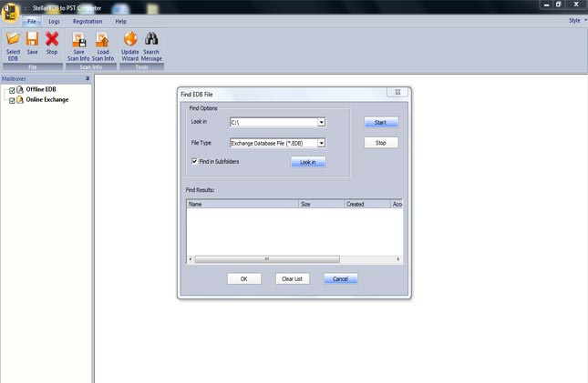This screenshot has width=588, height=383.
Task: Open the Update Wizard tool
Action: click(x=130, y=46)
